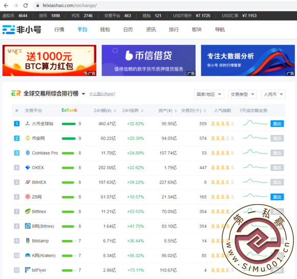Open the 导航 nav menu

tap(220, 30)
